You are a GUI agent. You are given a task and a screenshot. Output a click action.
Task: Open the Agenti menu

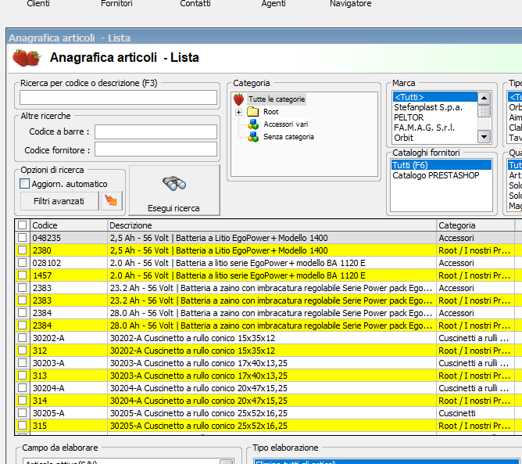[274, 3]
